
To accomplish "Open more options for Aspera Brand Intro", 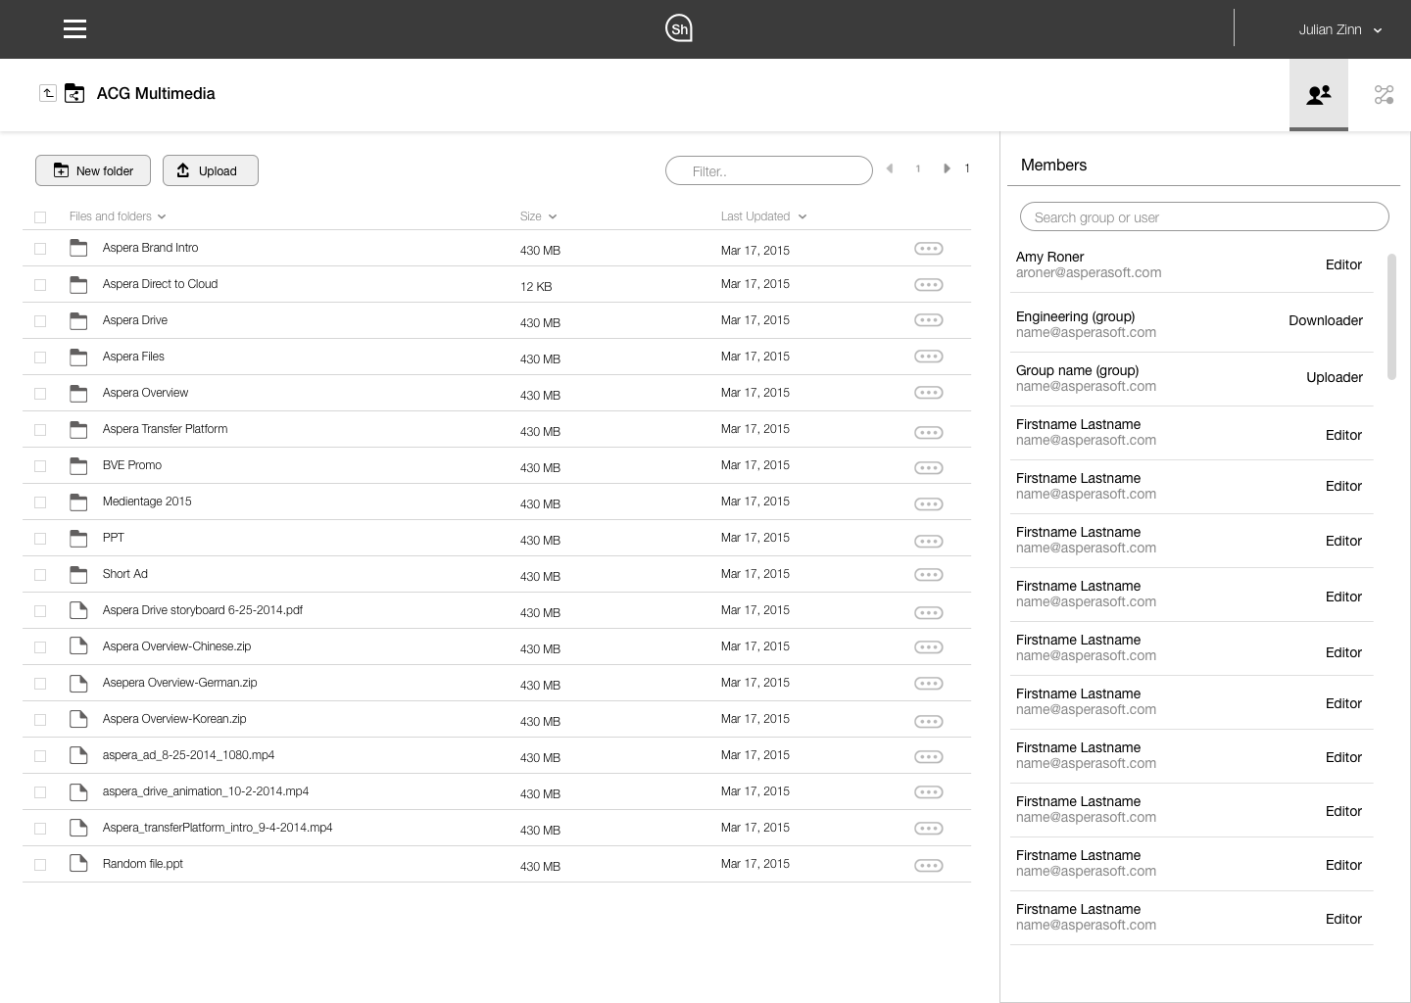I will tap(928, 249).
